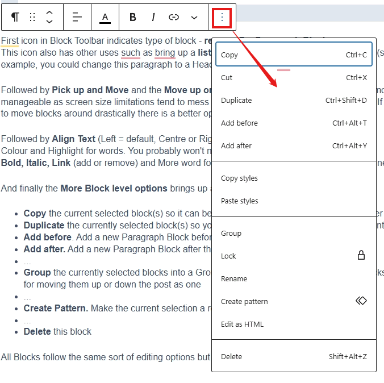Click the 'Group the currently selected blocks' bullet
Image resolution: width=384 pixels, height=383 pixels.
(x=118, y=278)
